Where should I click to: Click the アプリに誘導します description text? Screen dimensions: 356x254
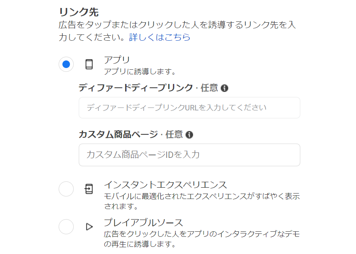[140, 72]
